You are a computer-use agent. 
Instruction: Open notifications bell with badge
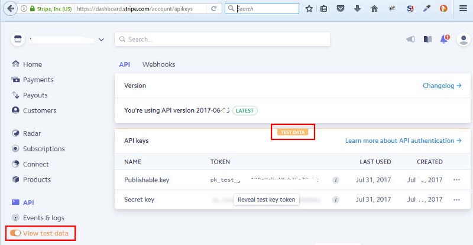445,39
